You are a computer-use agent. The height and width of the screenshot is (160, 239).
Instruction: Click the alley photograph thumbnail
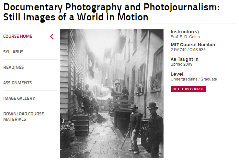[112, 93]
